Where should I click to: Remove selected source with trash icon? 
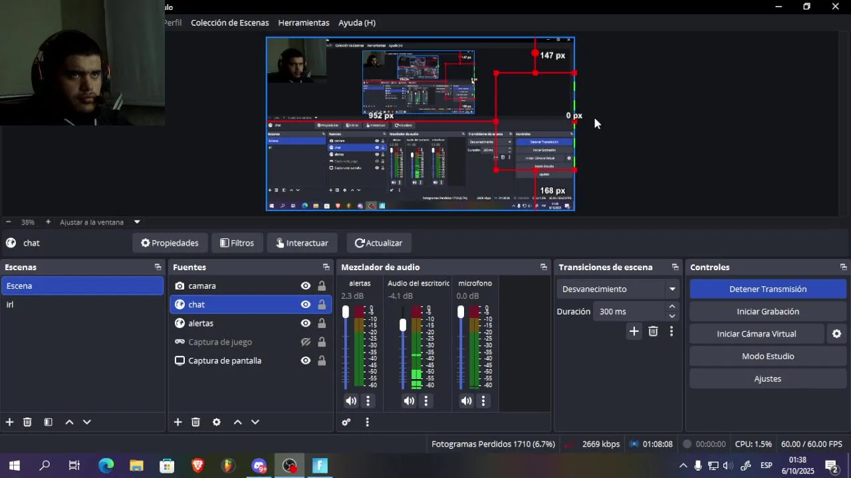(x=195, y=422)
